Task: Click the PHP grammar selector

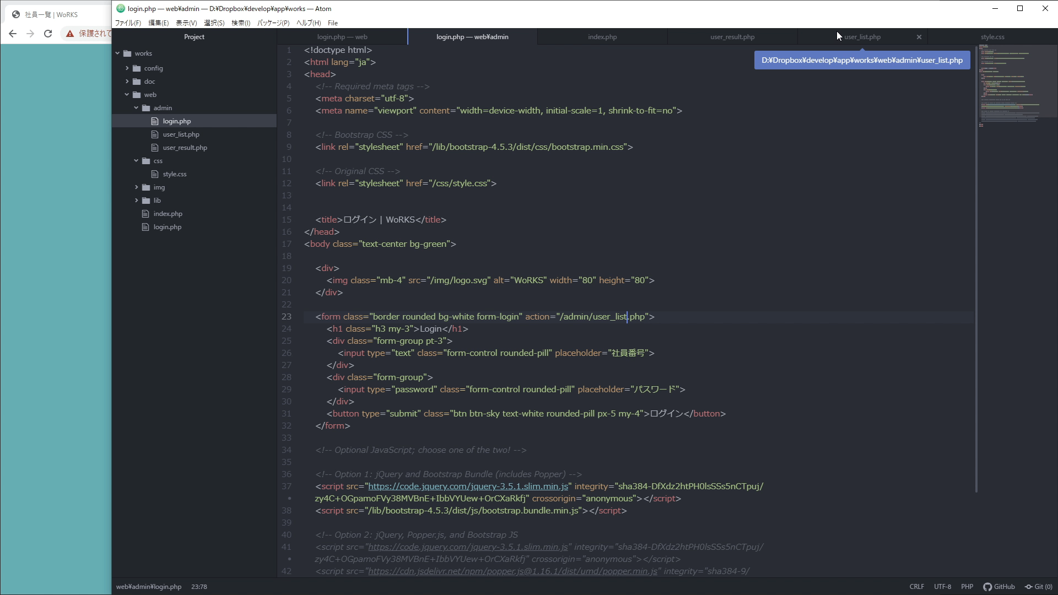Action: pos(967,587)
